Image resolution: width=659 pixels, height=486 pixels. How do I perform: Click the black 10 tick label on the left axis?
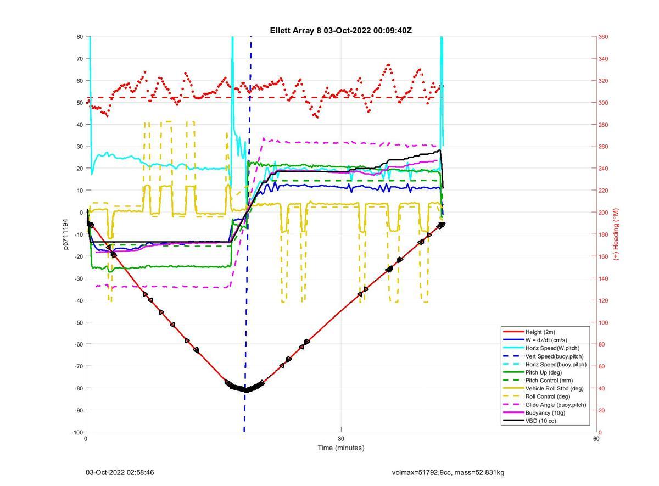(80, 191)
